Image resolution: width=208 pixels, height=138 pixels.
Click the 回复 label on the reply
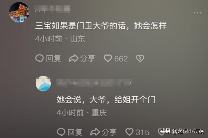75,132
